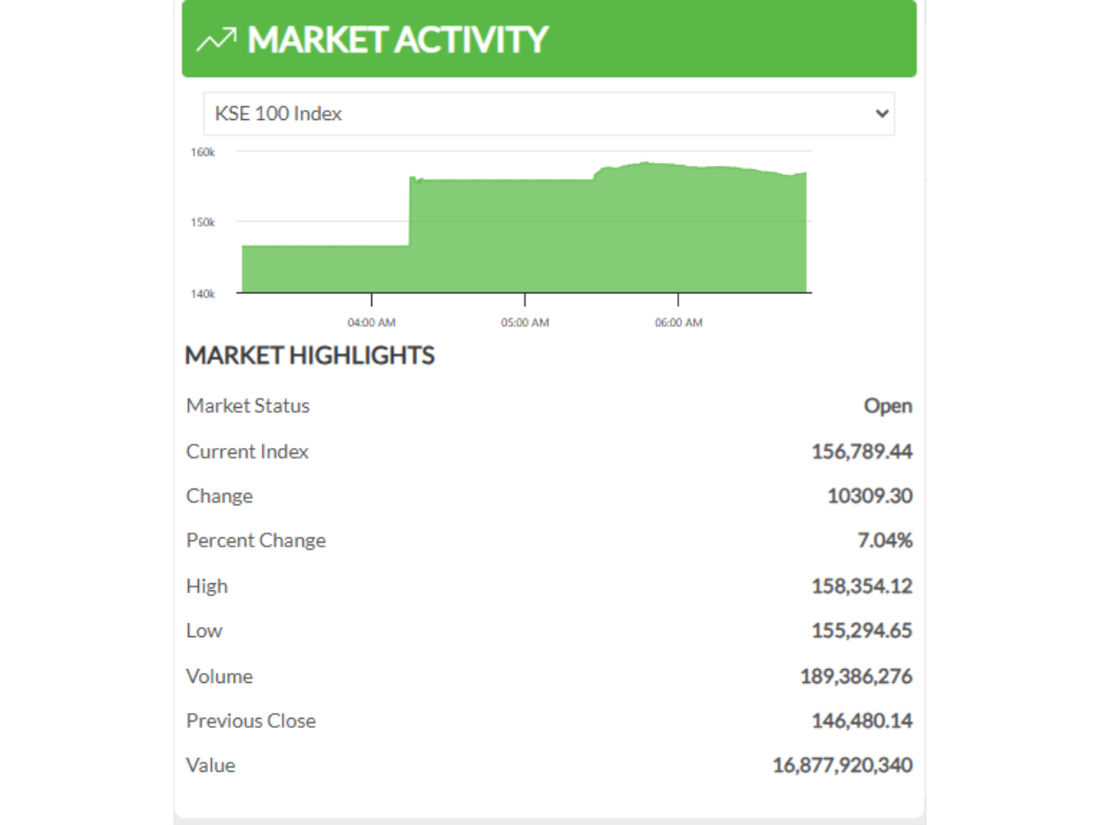Viewport: 1100px width, 825px height.
Task: Click the Open market status value
Action: click(887, 406)
